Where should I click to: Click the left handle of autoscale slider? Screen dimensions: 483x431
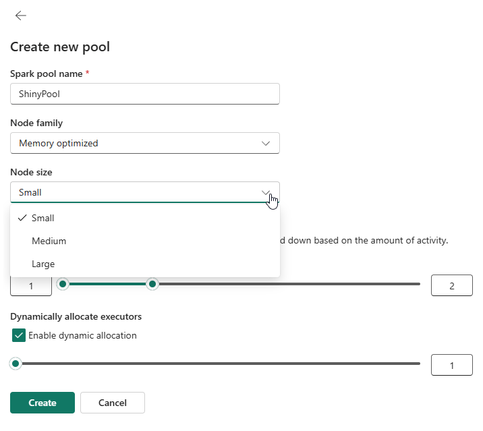tap(63, 284)
